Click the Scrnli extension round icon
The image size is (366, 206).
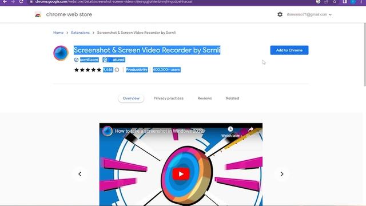point(61,53)
